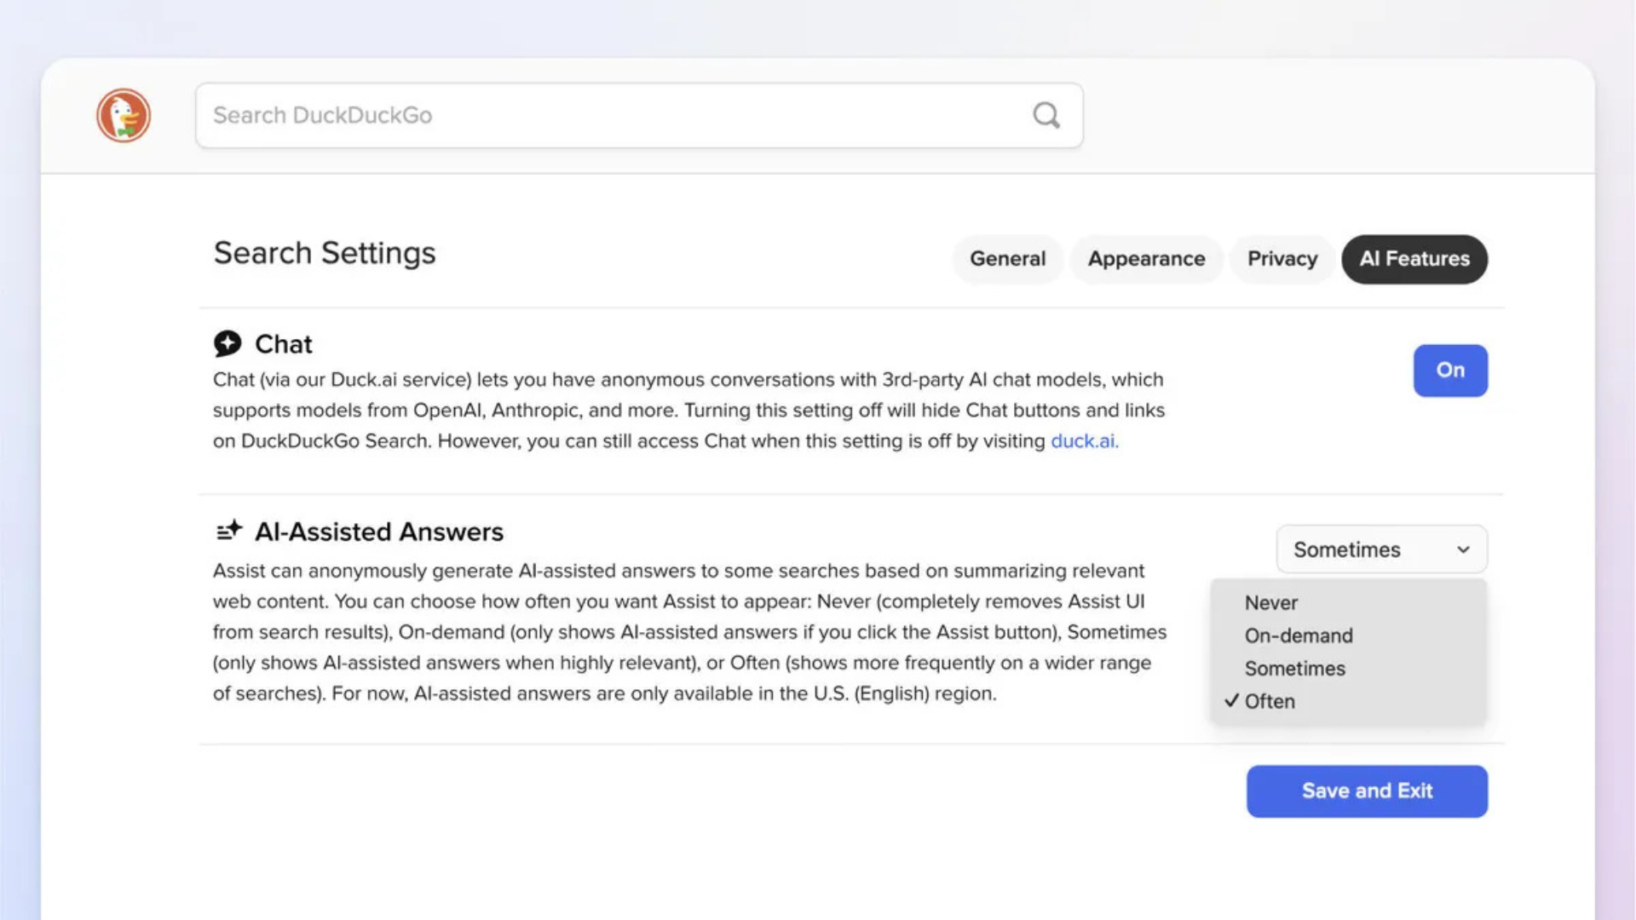Select the AI Features tab
The width and height of the screenshot is (1636, 920).
pos(1414,259)
